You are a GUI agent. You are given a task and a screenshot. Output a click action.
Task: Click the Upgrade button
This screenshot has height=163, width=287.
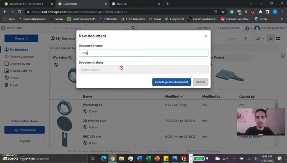tap(25, 141)
